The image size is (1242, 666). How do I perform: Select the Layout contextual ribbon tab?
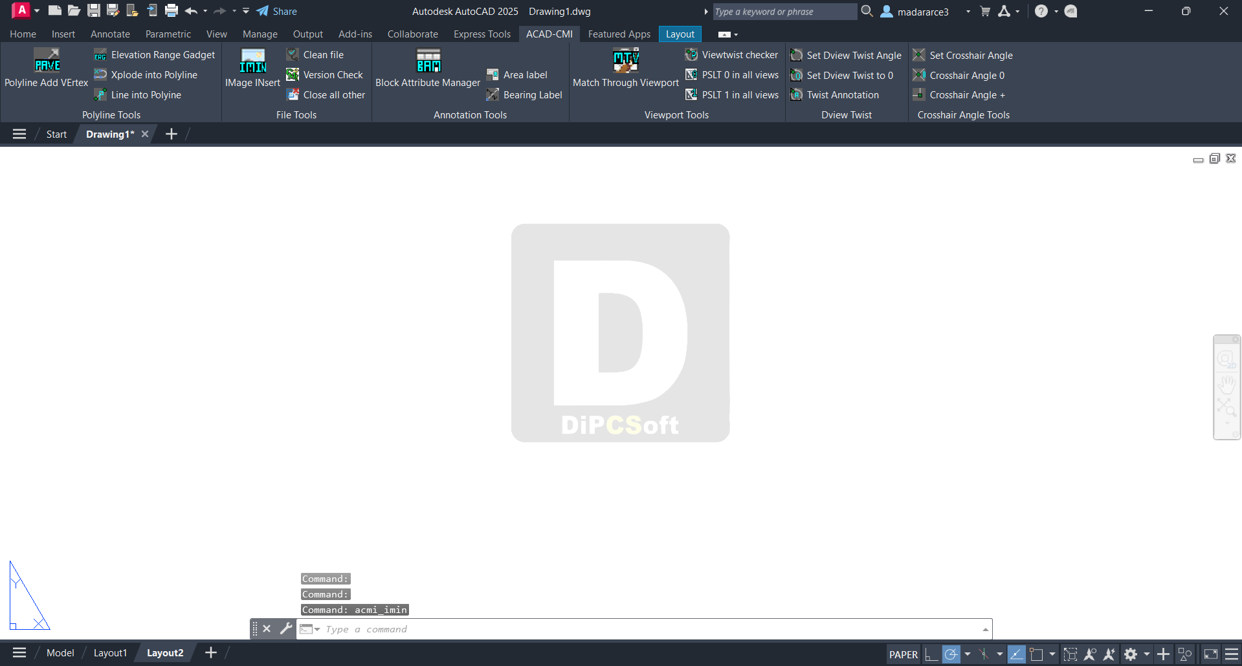click(x=680, y=34)
